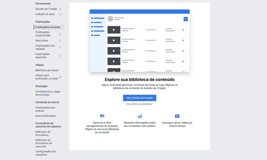Click the cards icon above 'Gerencie e filtre'

click(102, 116)
